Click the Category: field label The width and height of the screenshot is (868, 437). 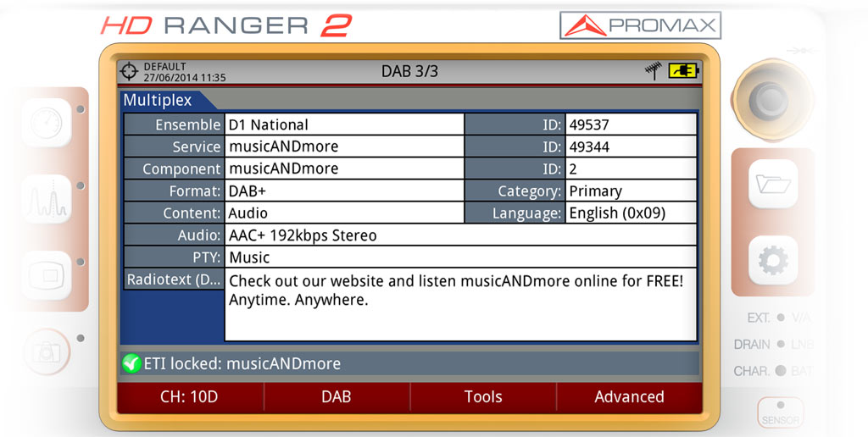point(515,191)
